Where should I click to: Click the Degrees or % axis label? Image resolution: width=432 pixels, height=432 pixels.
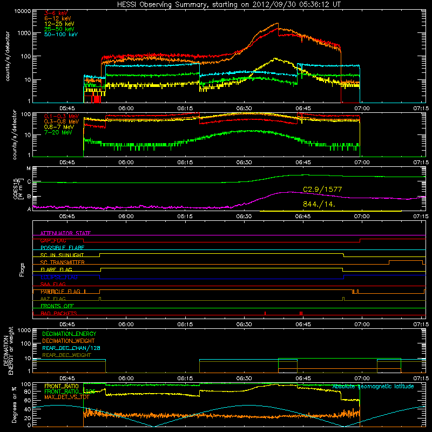point(14,404)
